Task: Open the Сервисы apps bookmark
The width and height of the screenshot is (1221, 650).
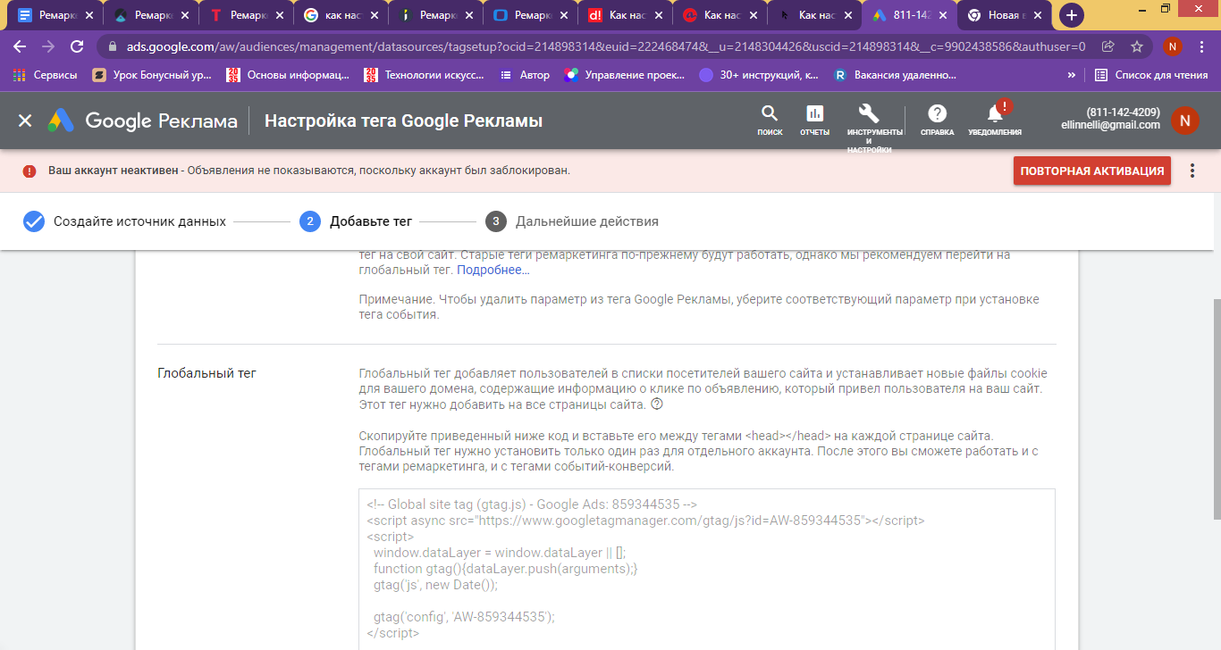Action: pyautogui.click(x=46, y=75)
